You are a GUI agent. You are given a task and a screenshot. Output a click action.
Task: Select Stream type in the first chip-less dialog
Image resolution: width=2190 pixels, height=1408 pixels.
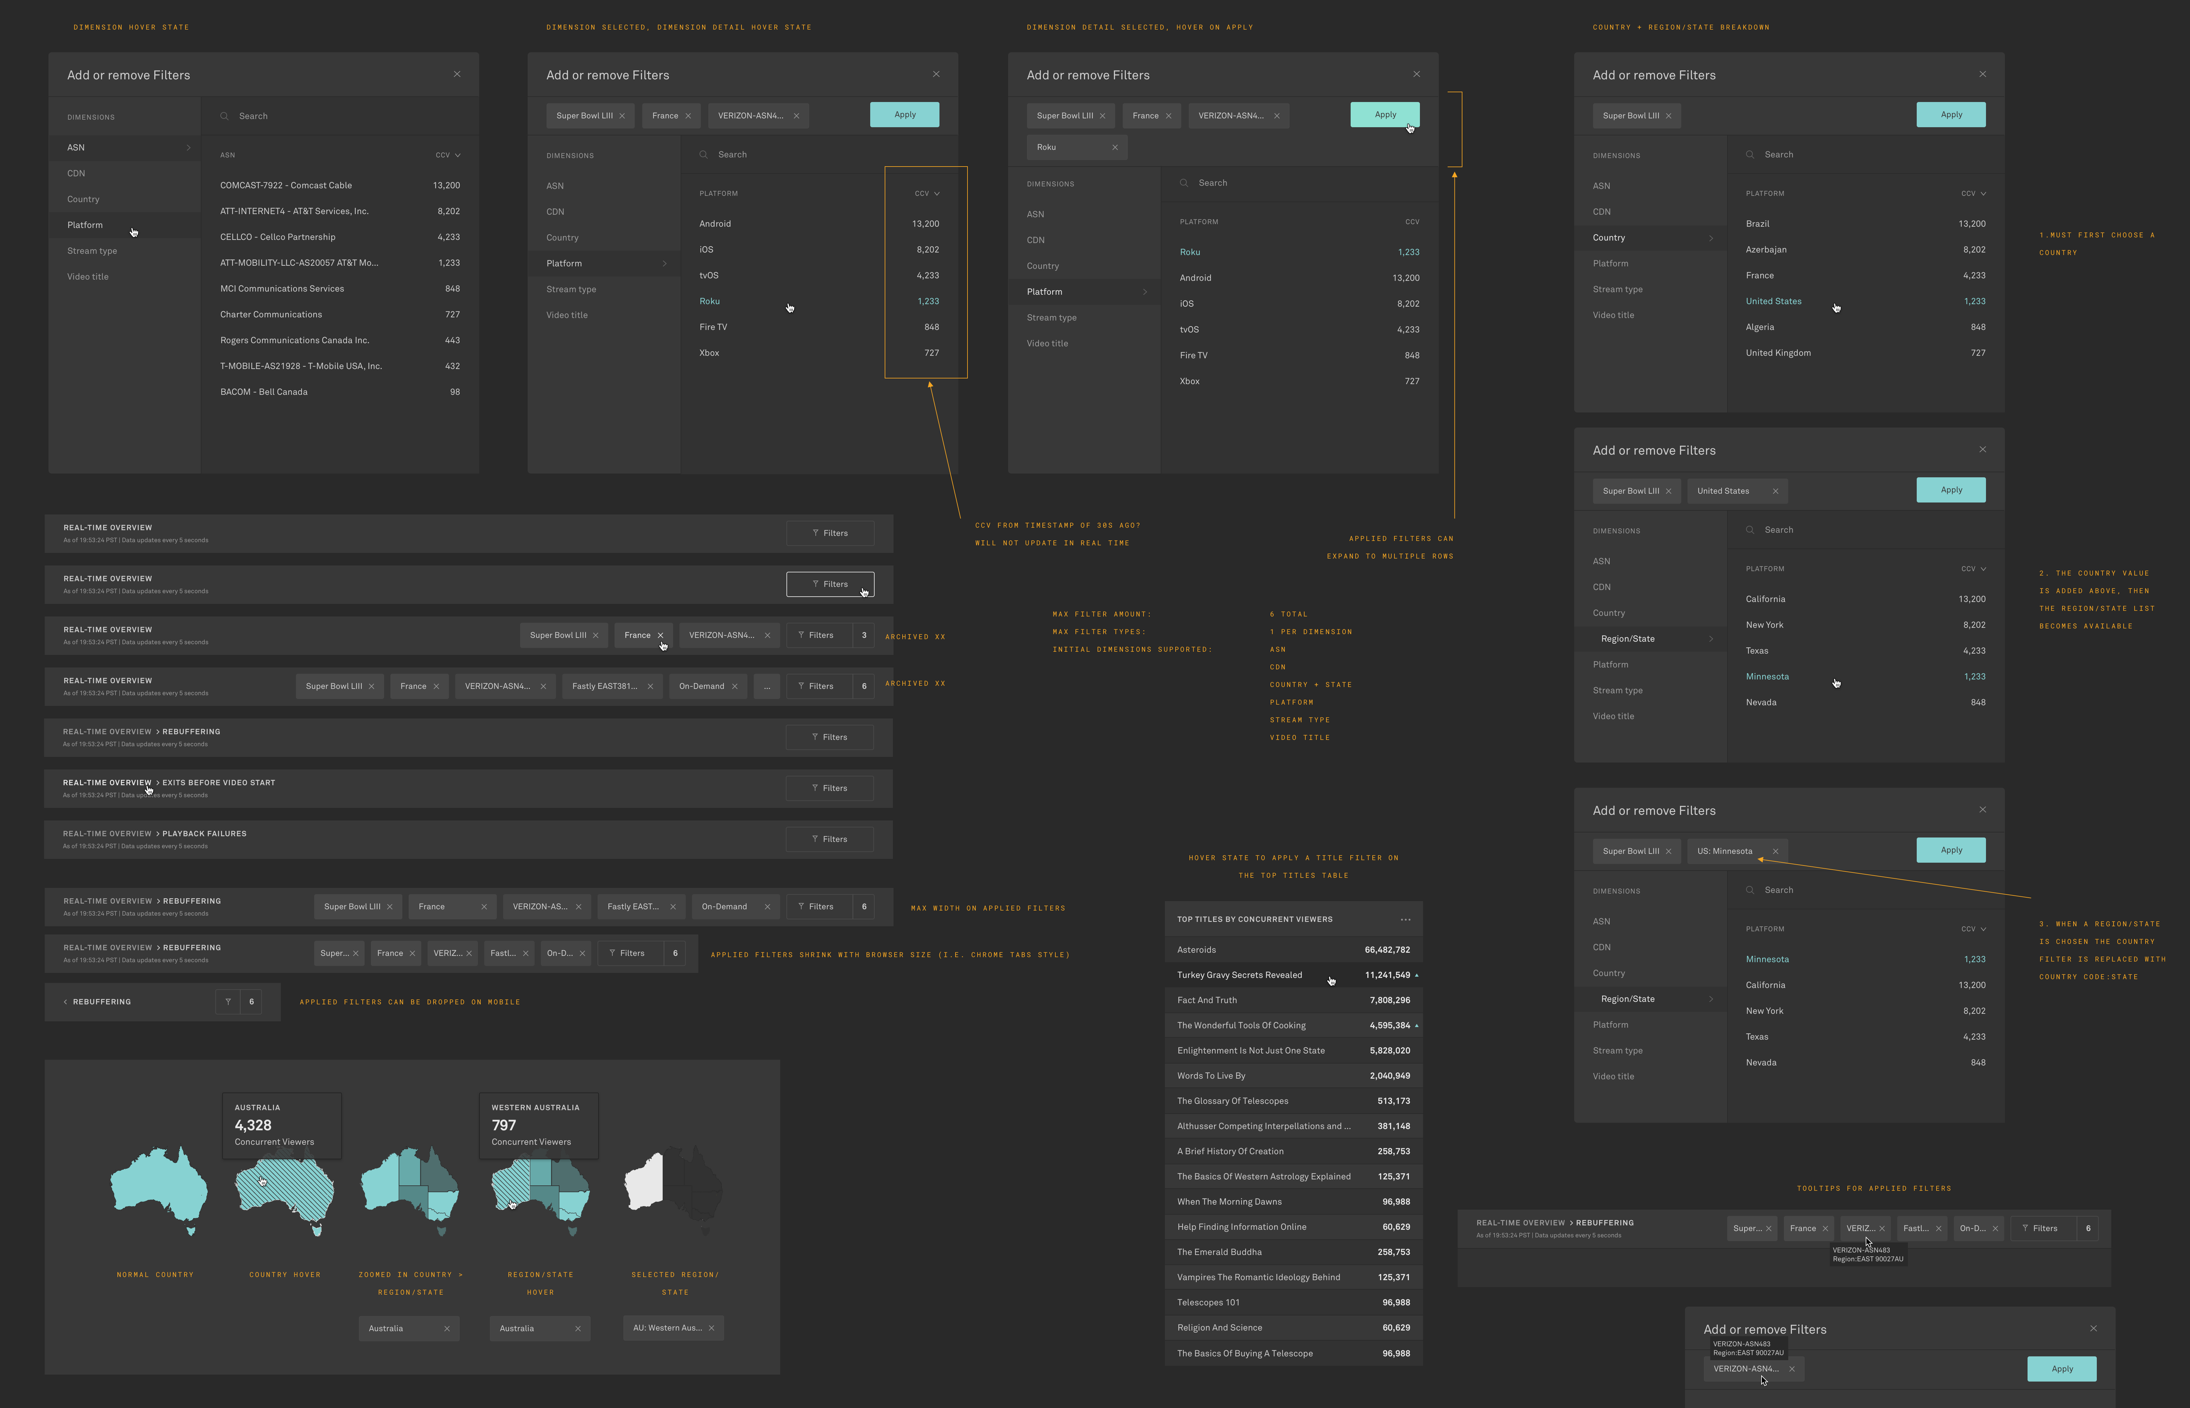(x=124, y=251)
